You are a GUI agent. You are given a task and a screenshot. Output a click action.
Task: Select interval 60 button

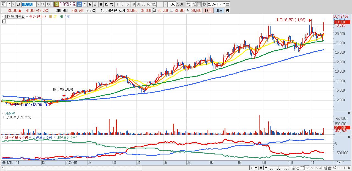149,4
